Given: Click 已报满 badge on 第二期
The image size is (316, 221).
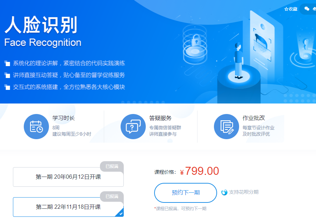Looking at the screenshot, I should (112, 197).
